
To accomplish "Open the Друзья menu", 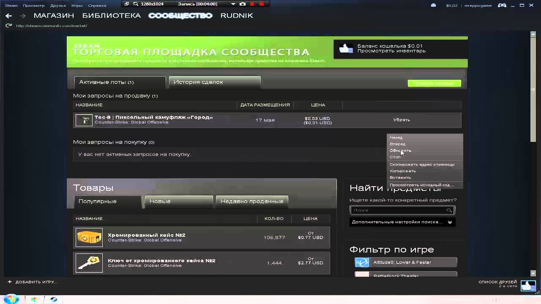I will pos(58,5).
